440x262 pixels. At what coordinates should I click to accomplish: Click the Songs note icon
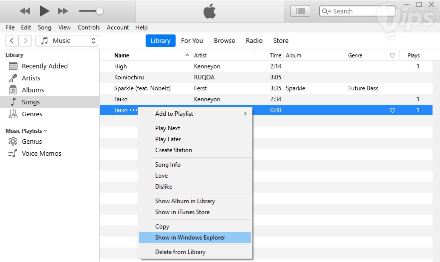[13, 102]
